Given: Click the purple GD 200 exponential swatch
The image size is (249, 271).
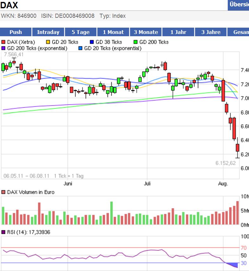Looking at the screenshot, I should 3,48.
